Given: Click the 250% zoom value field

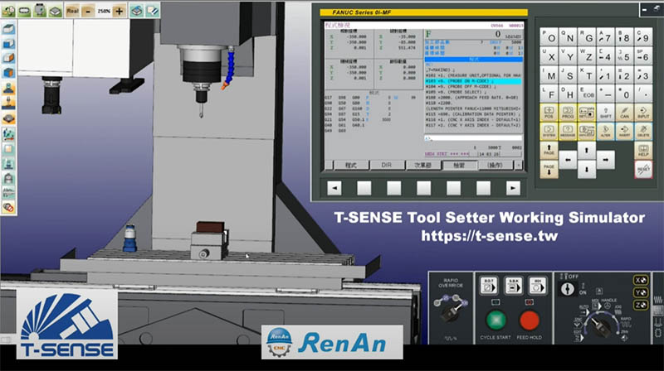Looking at the screenshot, I should click(105, 11).
